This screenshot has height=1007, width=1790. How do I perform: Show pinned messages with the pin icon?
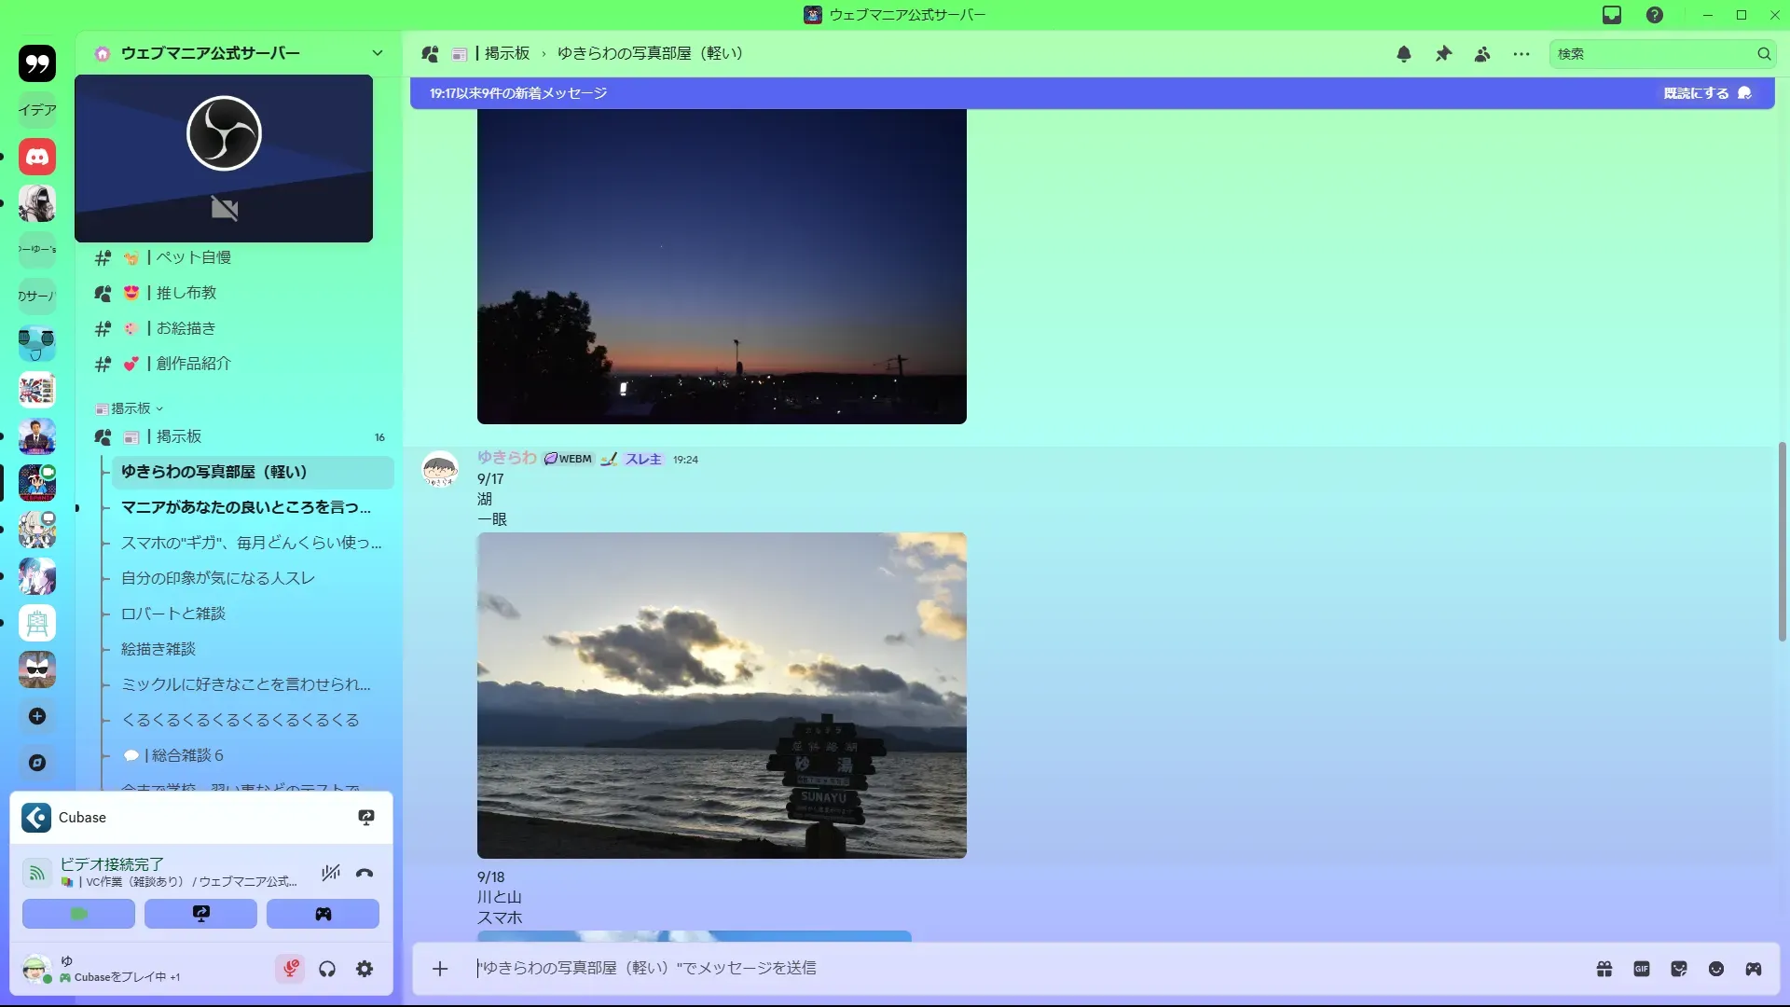[x=1443, y=54]
